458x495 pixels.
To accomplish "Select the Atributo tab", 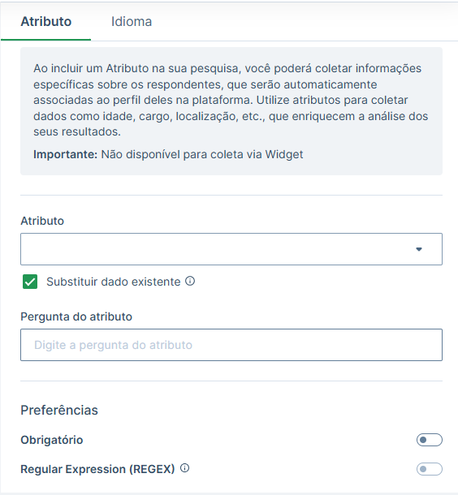I will point(46,21).
